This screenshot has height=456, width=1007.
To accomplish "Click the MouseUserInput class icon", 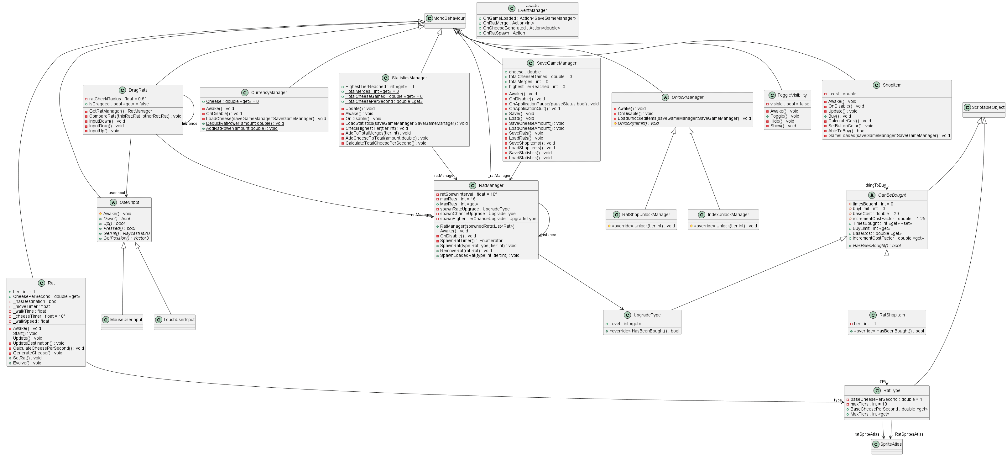I will pyautogui.click(x=106, y=320).
